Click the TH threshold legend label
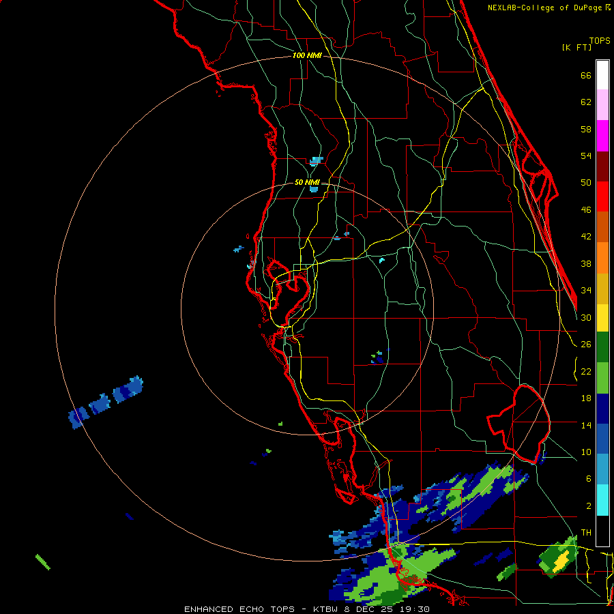The image size is (614, 614). [x=586, y=533]
